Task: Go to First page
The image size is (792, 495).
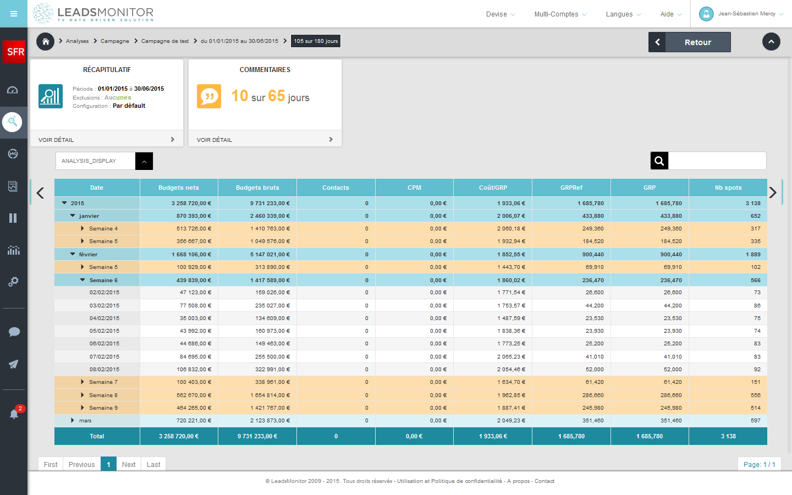Action: click(51, 464)
